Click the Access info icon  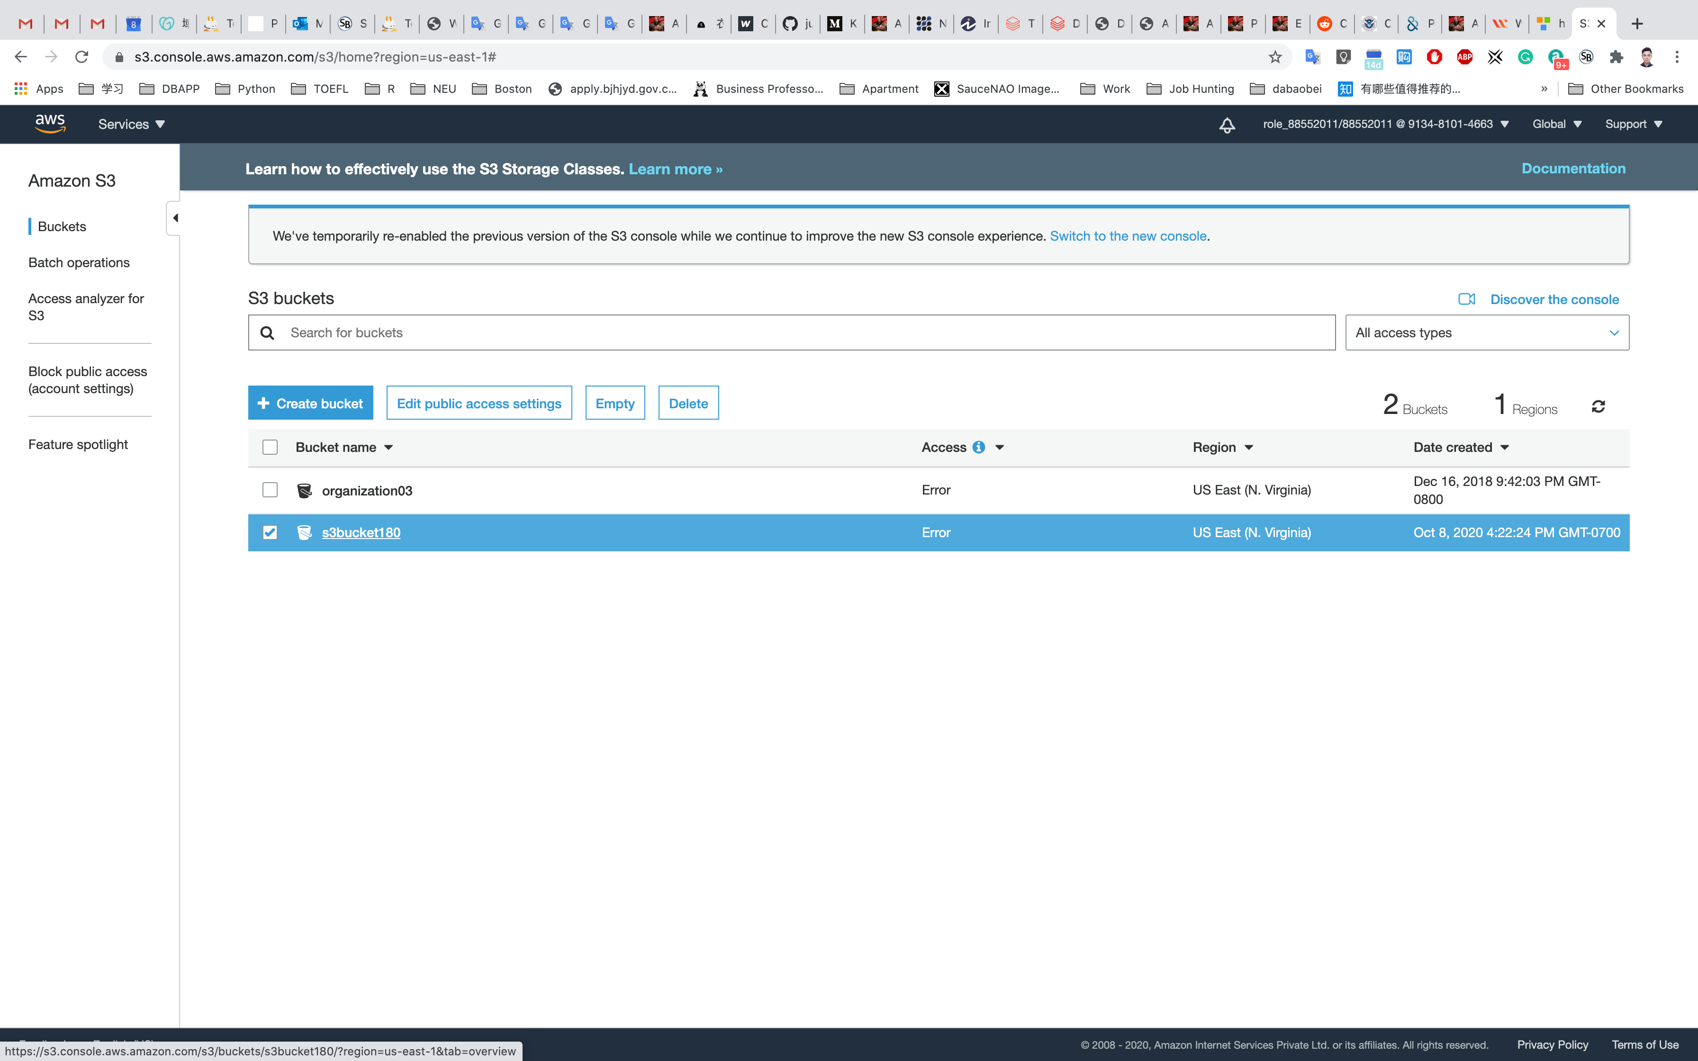tap(979, 447)
